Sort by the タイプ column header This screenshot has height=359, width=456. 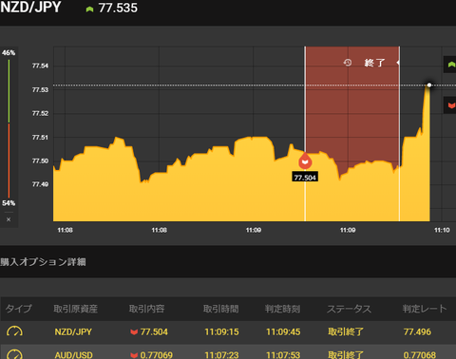click(x=19, y=309)
